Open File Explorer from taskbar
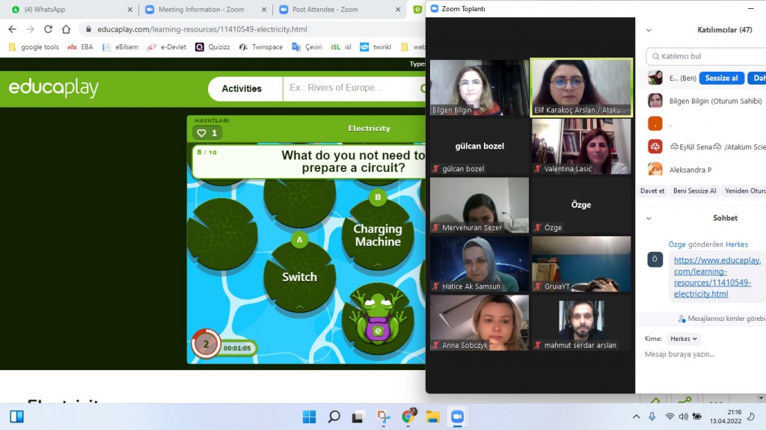Viewport: 766px width, 430px height. (x=433, y=417)
